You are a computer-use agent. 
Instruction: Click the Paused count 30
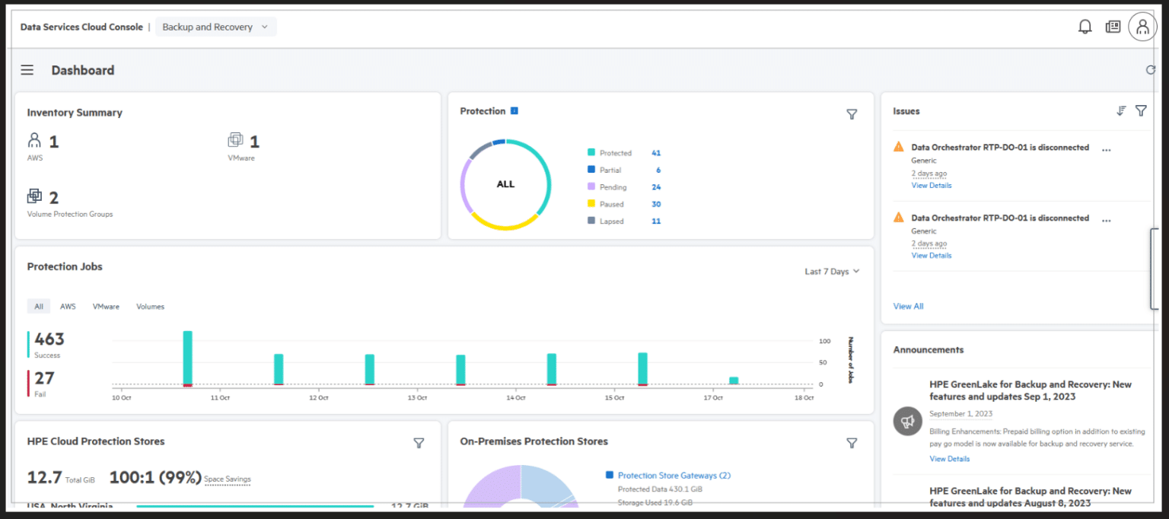click(x=656, y=204)
